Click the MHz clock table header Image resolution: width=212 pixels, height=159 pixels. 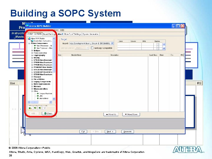[148, 41]
